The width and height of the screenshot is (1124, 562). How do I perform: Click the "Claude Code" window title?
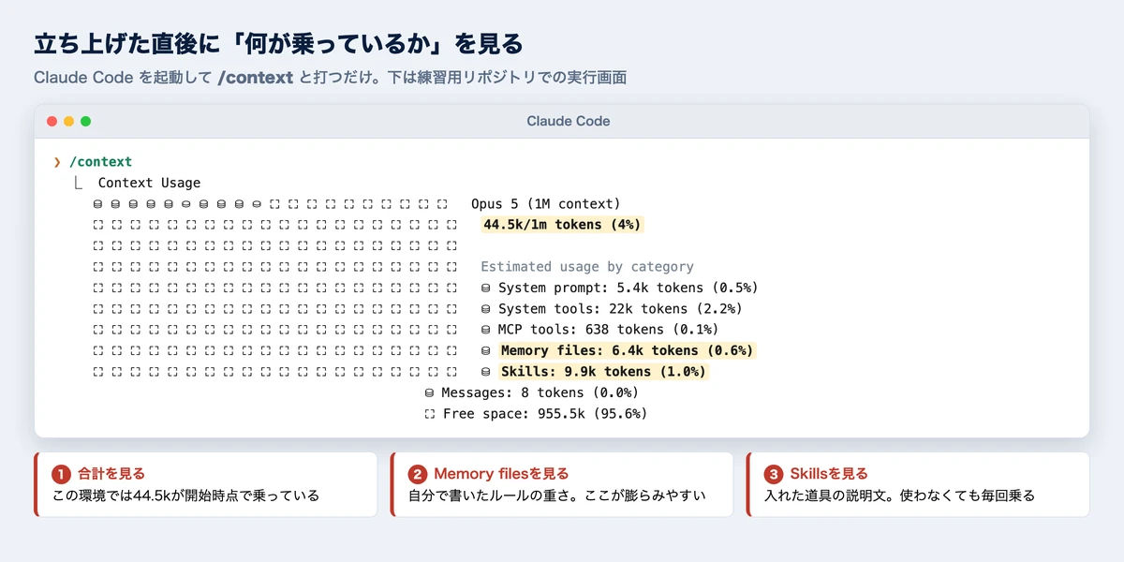tap(569, 121)
